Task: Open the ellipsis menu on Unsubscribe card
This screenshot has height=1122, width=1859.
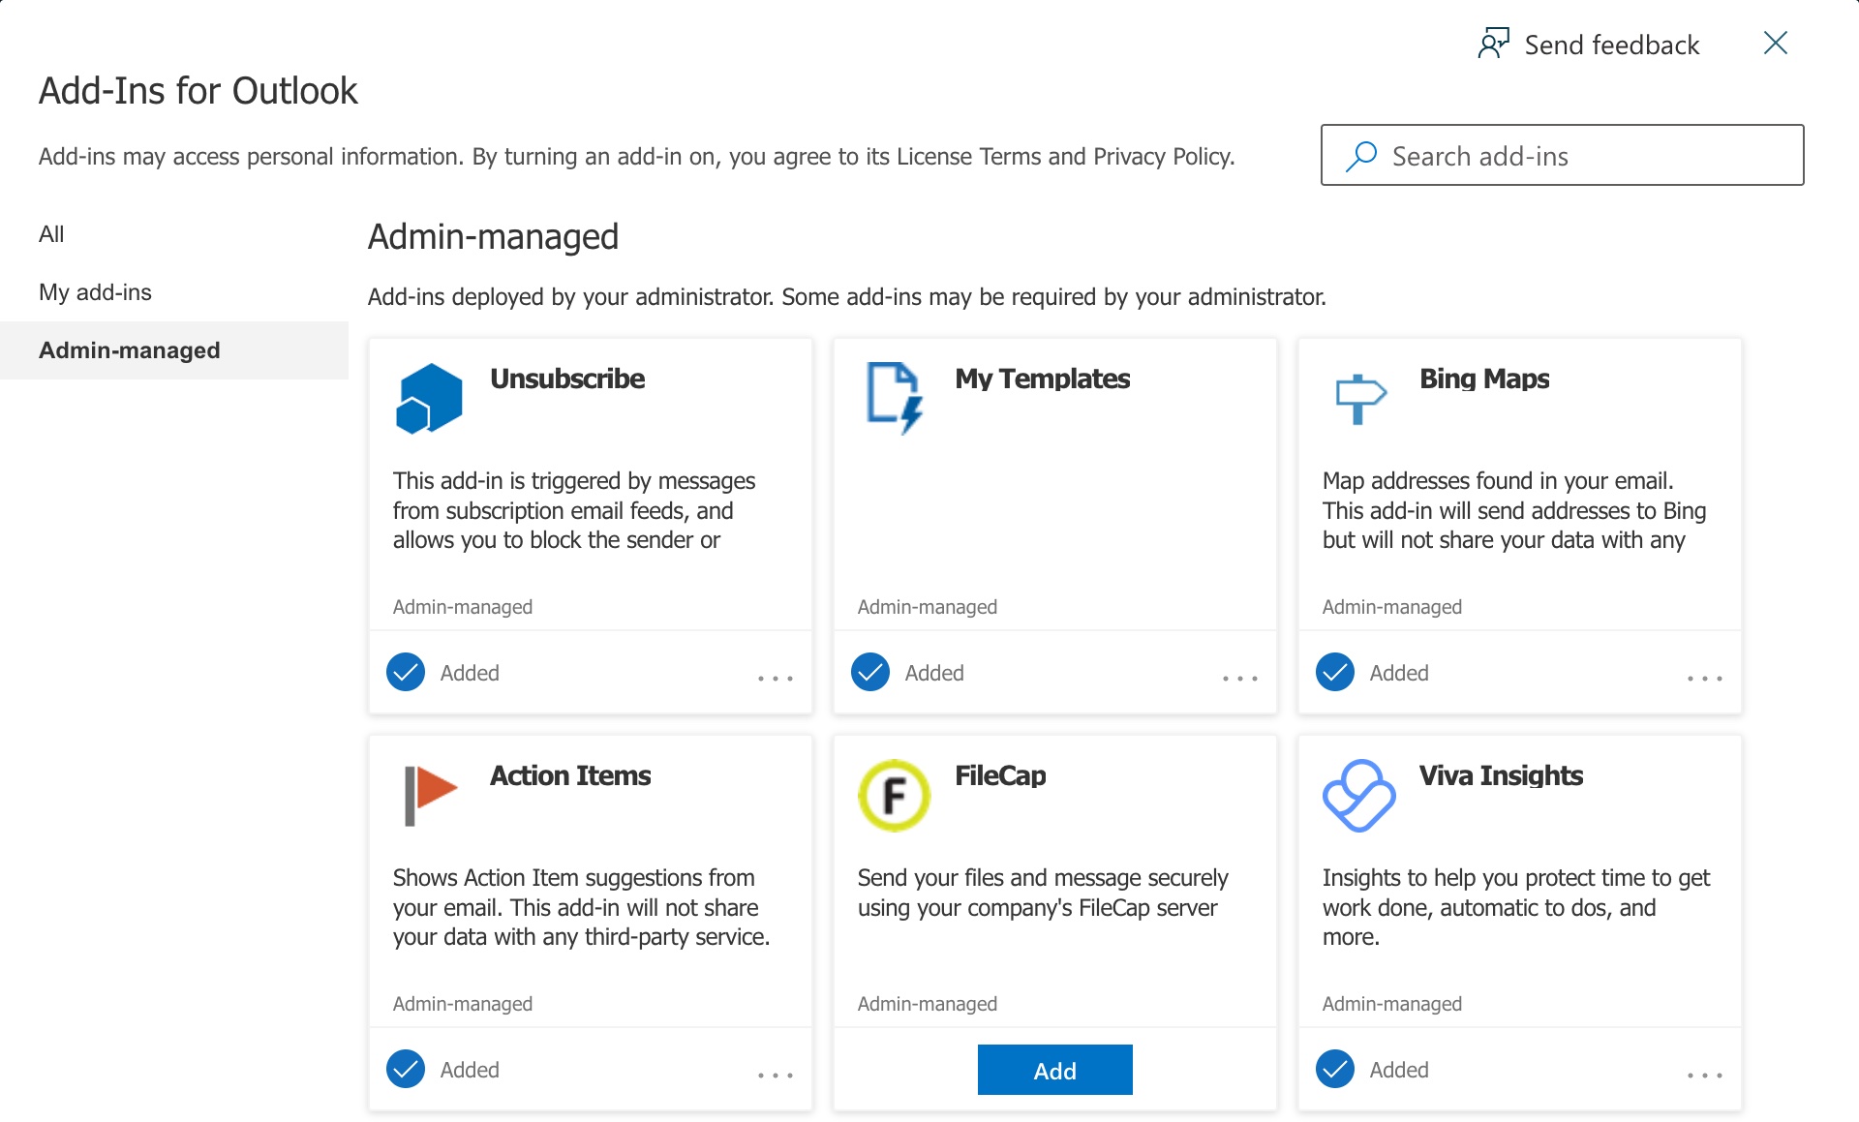Action: click(775, 679)
